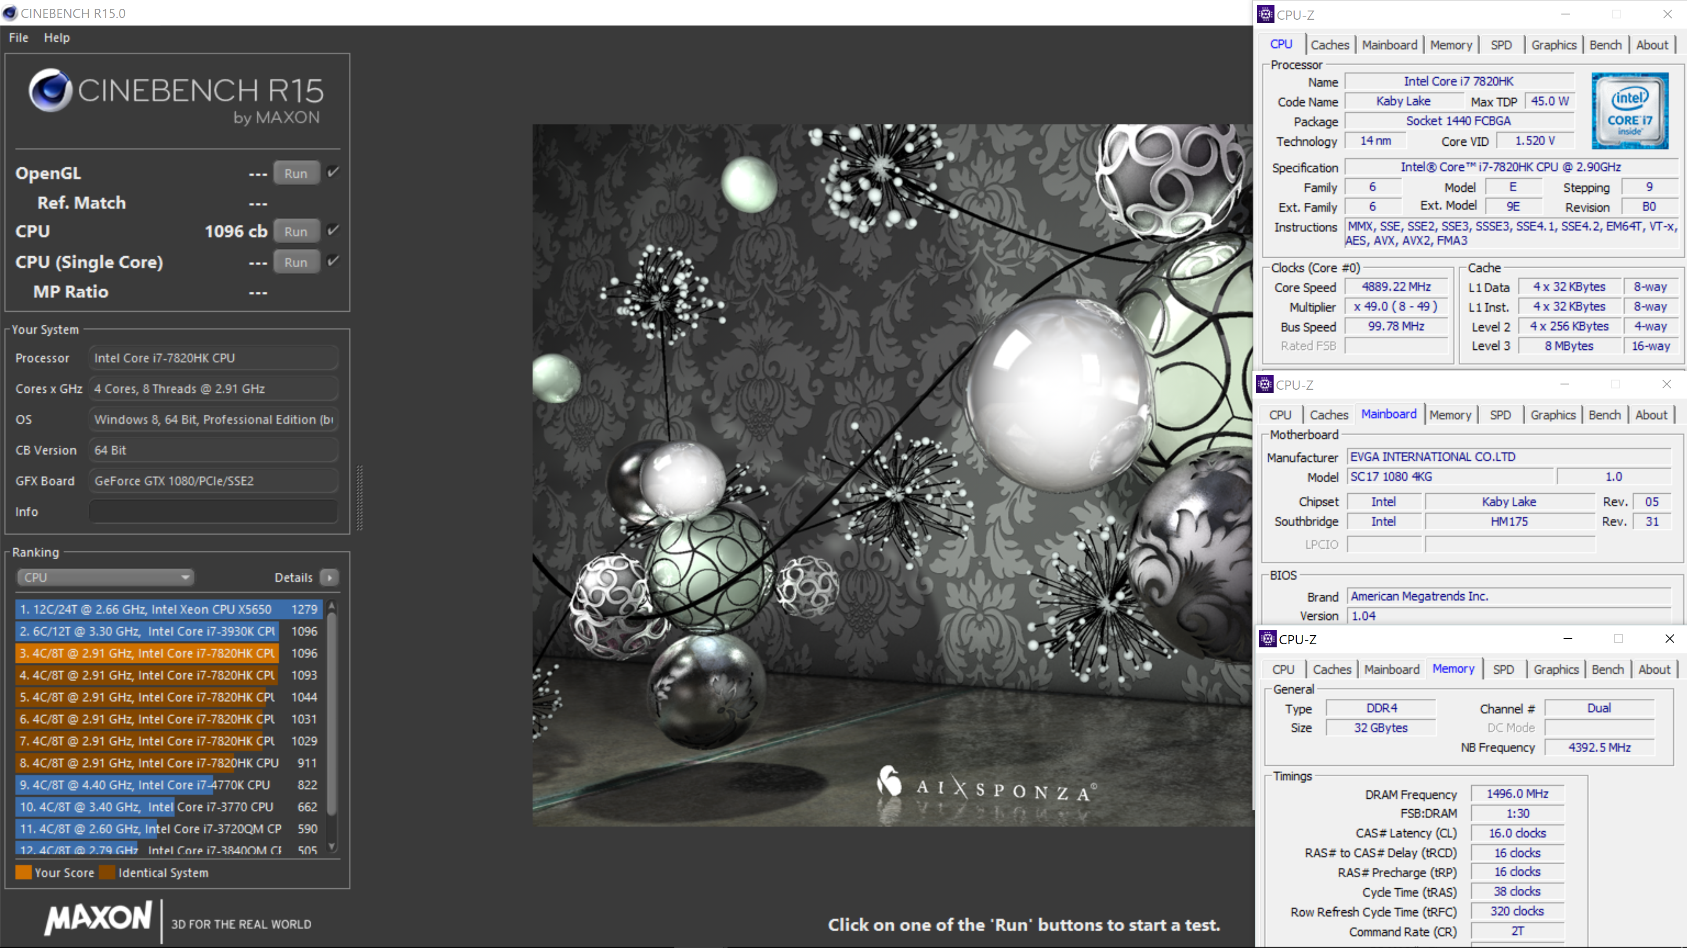Select Graphics tab in bottom CPU-Z window

coord(1555,669)
